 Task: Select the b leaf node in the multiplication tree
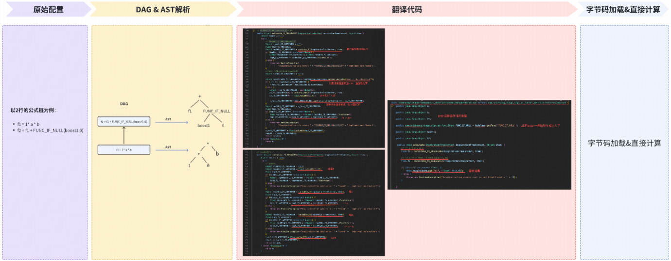(217, 154)
